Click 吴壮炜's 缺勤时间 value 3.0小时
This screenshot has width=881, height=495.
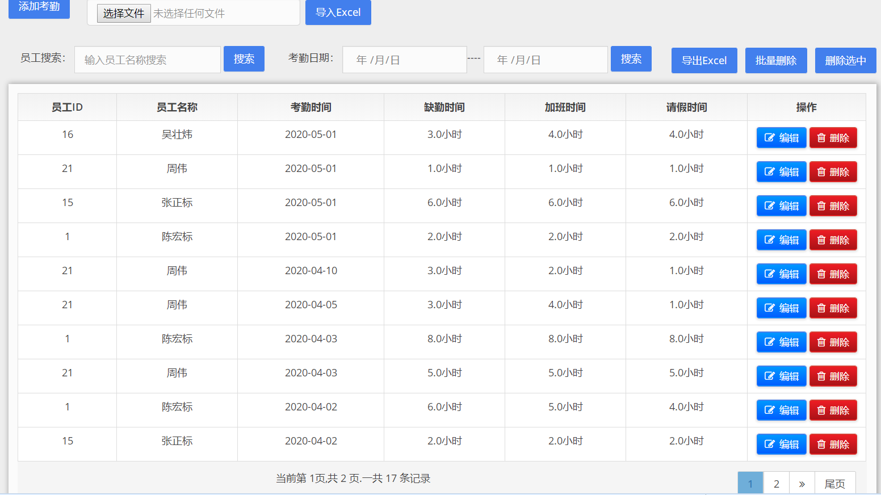point(444,135)
